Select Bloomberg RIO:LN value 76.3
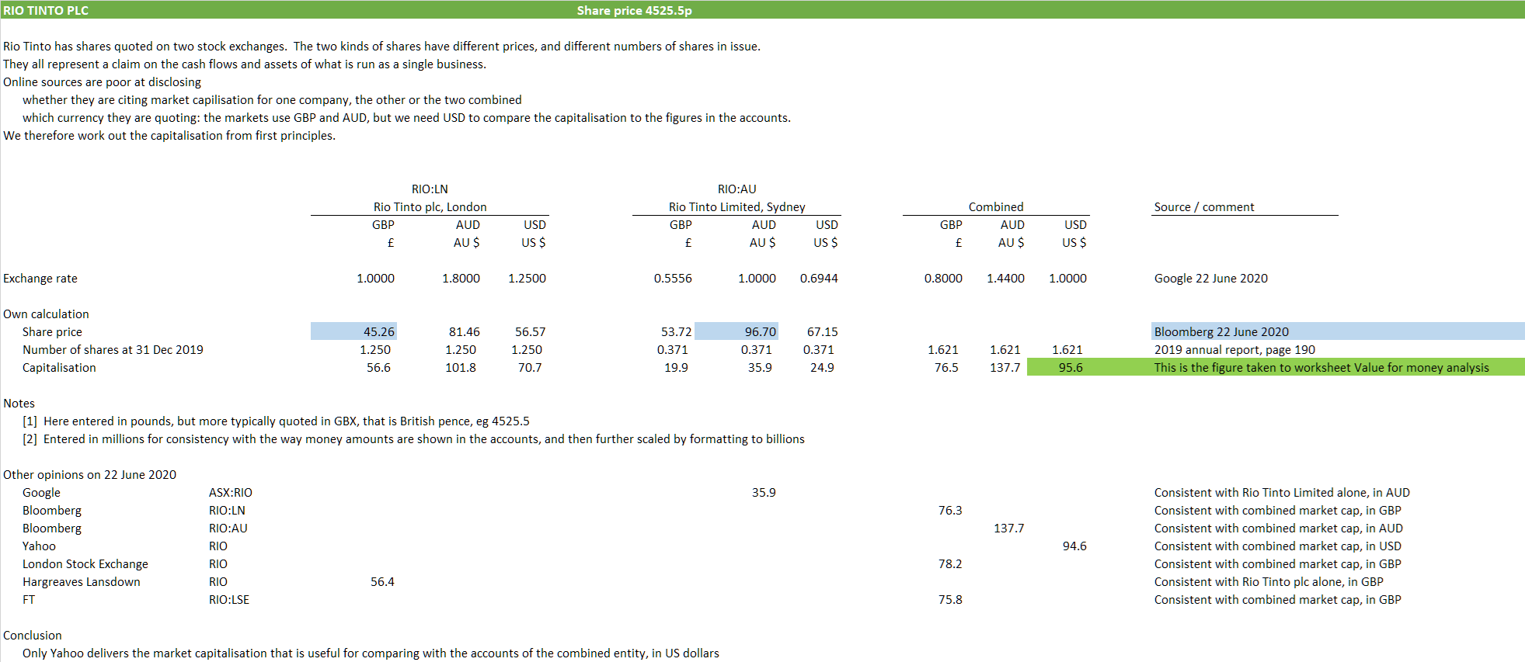 [950, 510]
